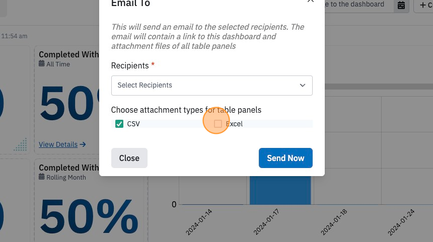Click the Rolling Month calendar icon
Screen dimensions: 433x242
click(x=41, y=177)
